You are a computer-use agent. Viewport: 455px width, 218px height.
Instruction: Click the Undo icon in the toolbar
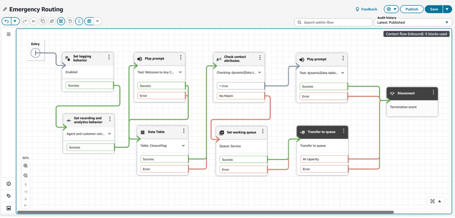7,21
